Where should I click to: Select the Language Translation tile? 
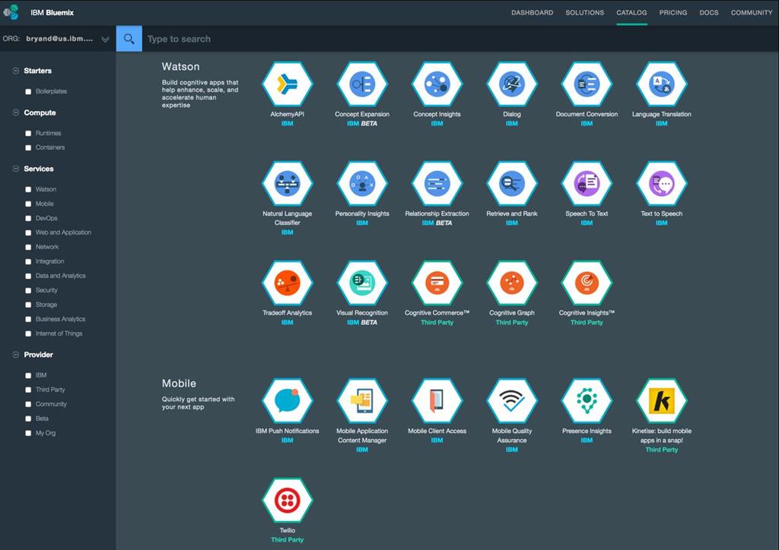tap(661, 84)
